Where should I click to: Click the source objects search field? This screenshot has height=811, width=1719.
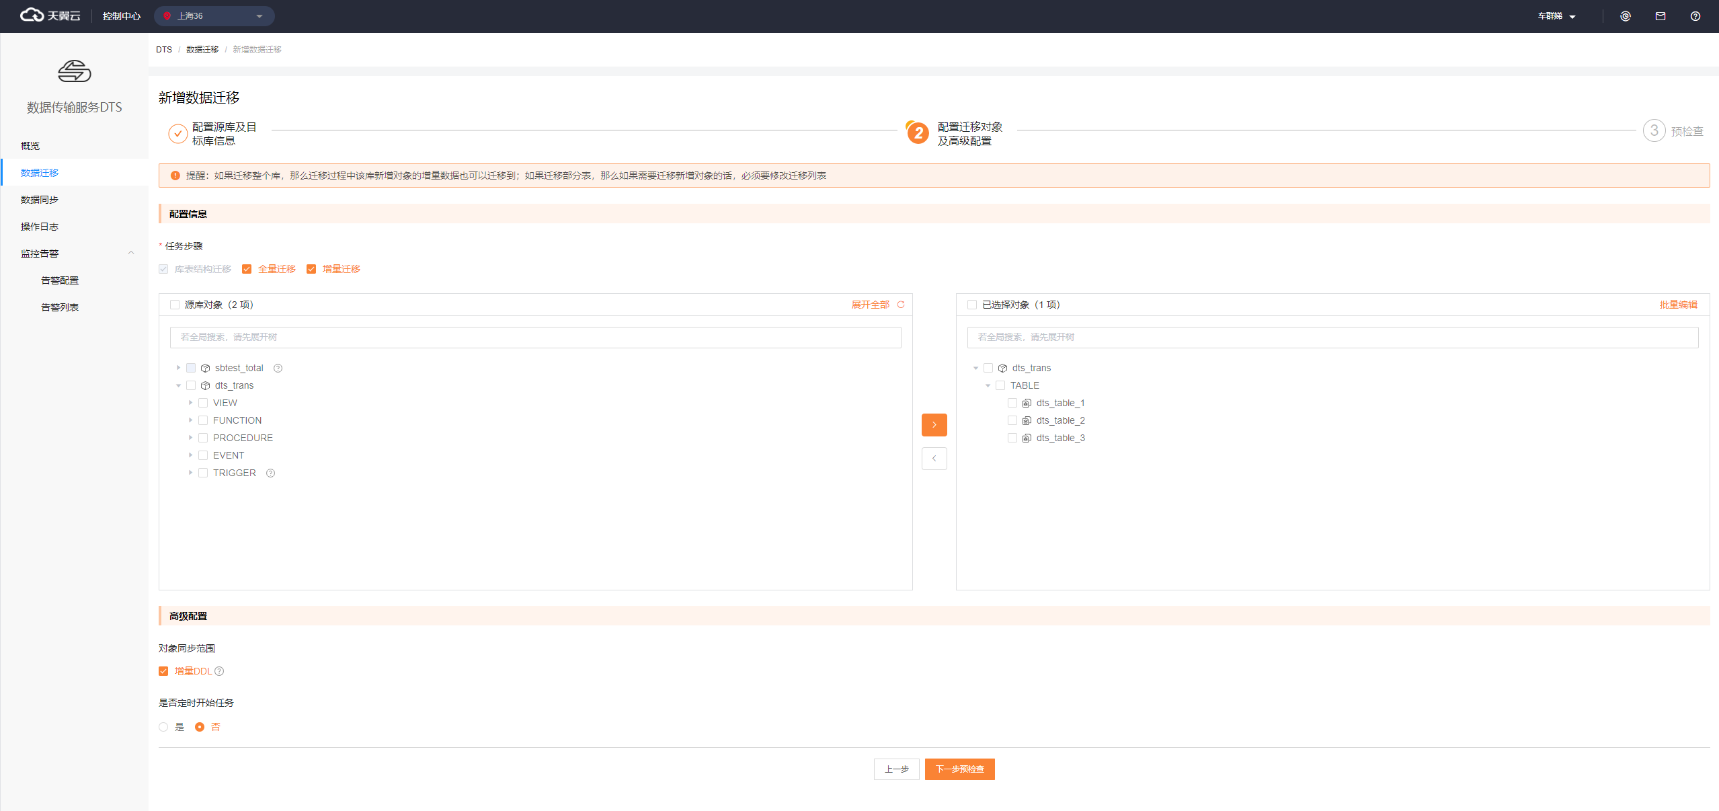[535, 338]
